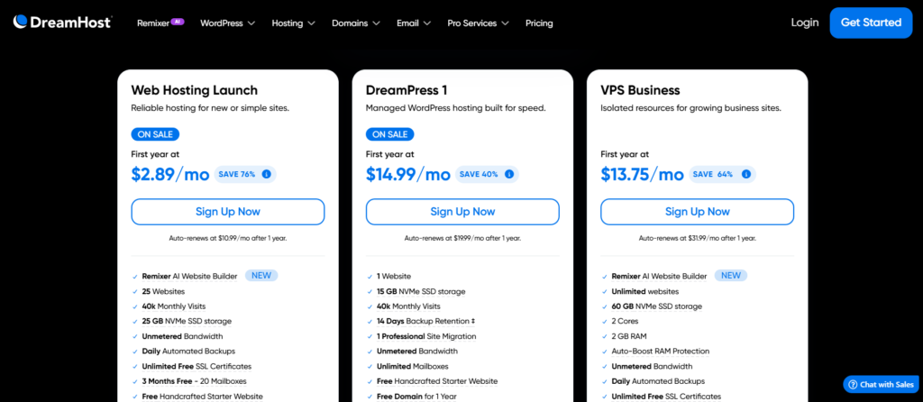Open info icon beside SAVE 76%
Viewport: 923px width, 402px height.
pos(266,174)
